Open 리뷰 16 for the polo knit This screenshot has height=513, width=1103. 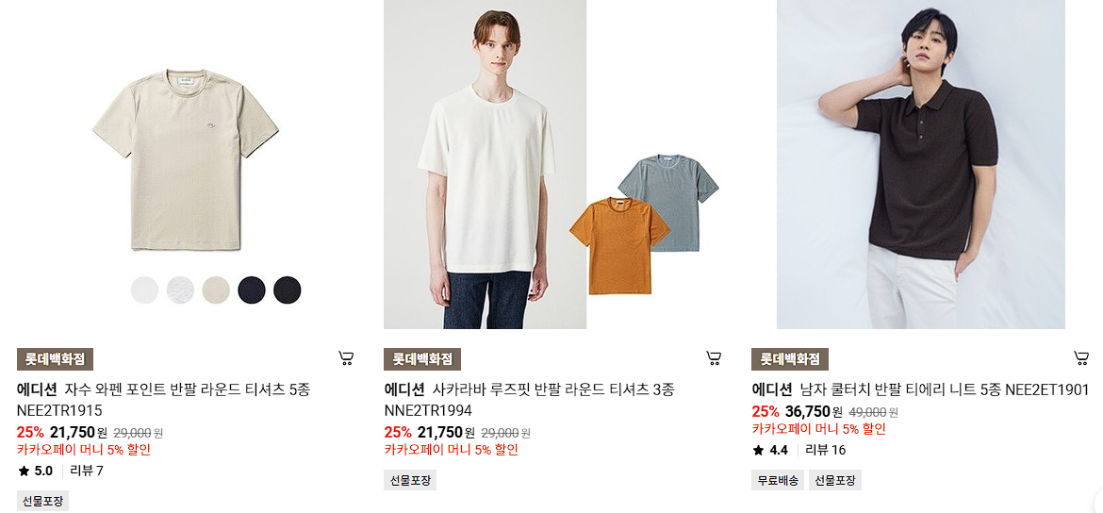825,450
